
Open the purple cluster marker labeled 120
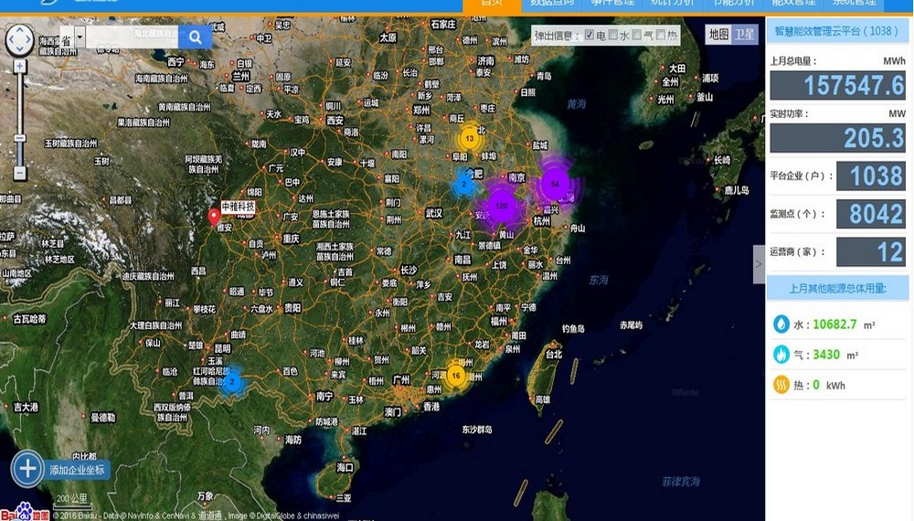[x=501, y=207]
